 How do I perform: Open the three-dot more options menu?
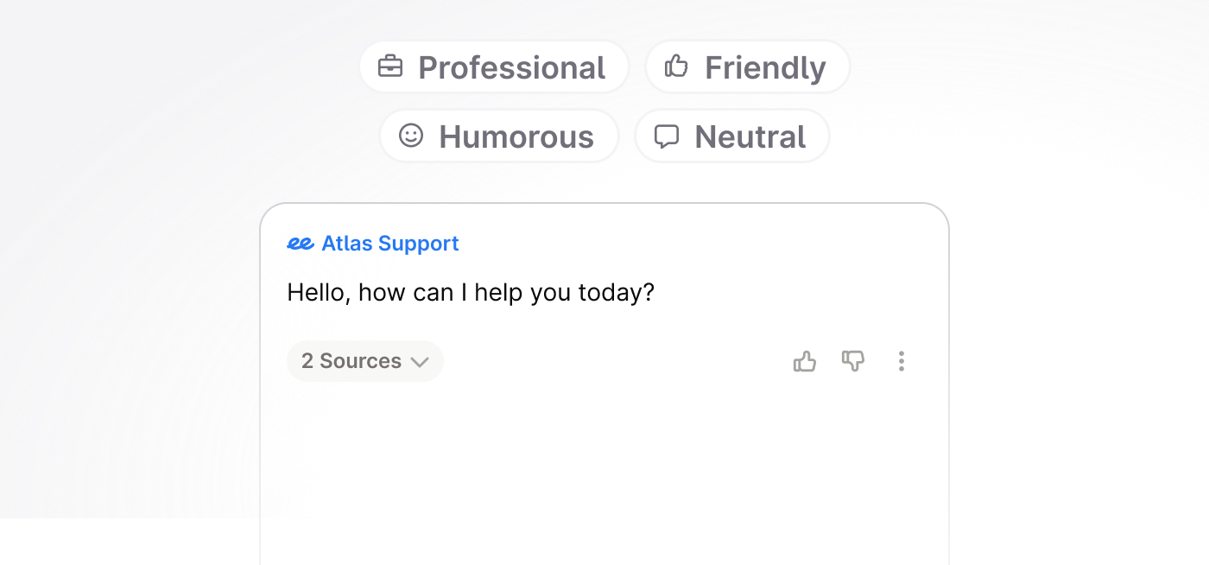[x=901, y=361]
